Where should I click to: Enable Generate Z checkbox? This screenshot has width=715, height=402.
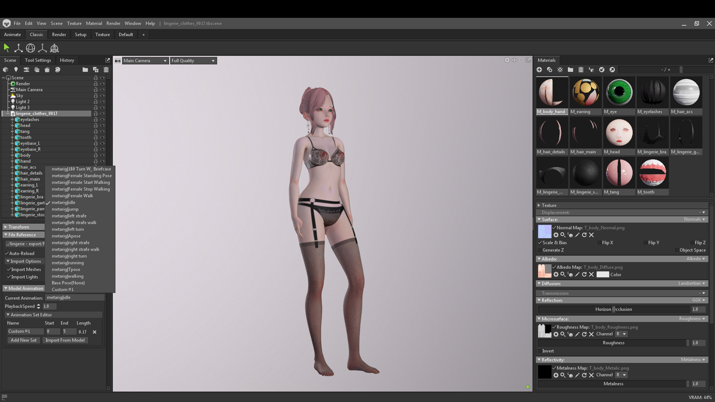tap(540, 250)
